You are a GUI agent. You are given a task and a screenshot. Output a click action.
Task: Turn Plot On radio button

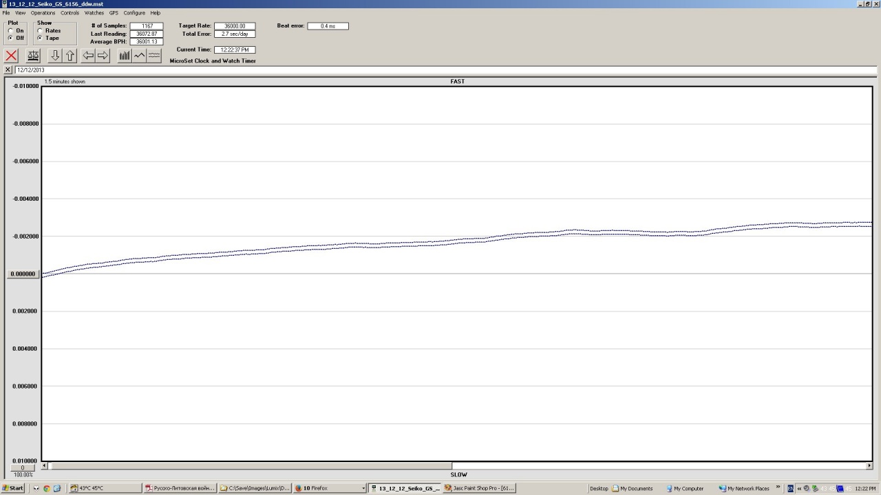coord(10,31)
